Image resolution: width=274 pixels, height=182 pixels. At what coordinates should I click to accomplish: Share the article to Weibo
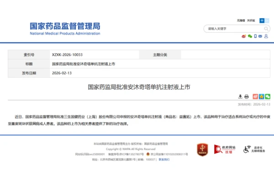pyautogui.click(x=255, y=96)
